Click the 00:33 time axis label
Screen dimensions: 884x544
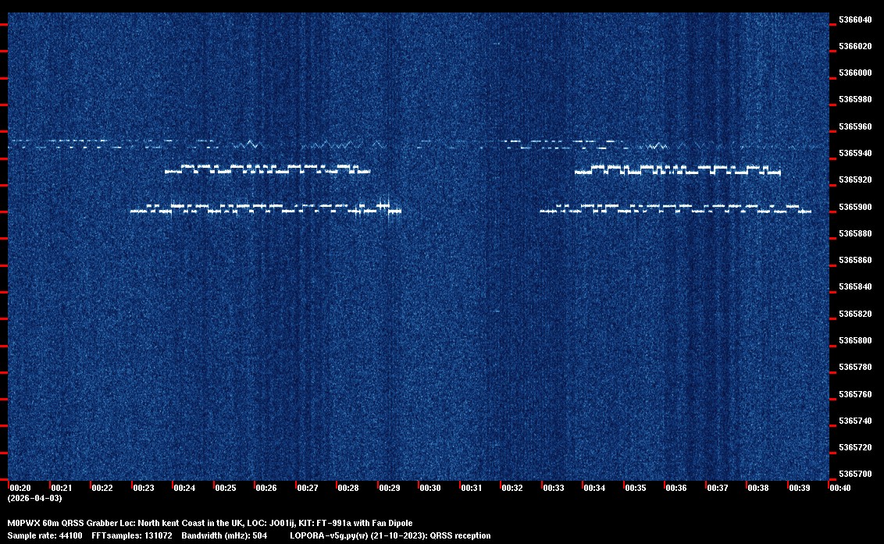(x=554, y=488)
